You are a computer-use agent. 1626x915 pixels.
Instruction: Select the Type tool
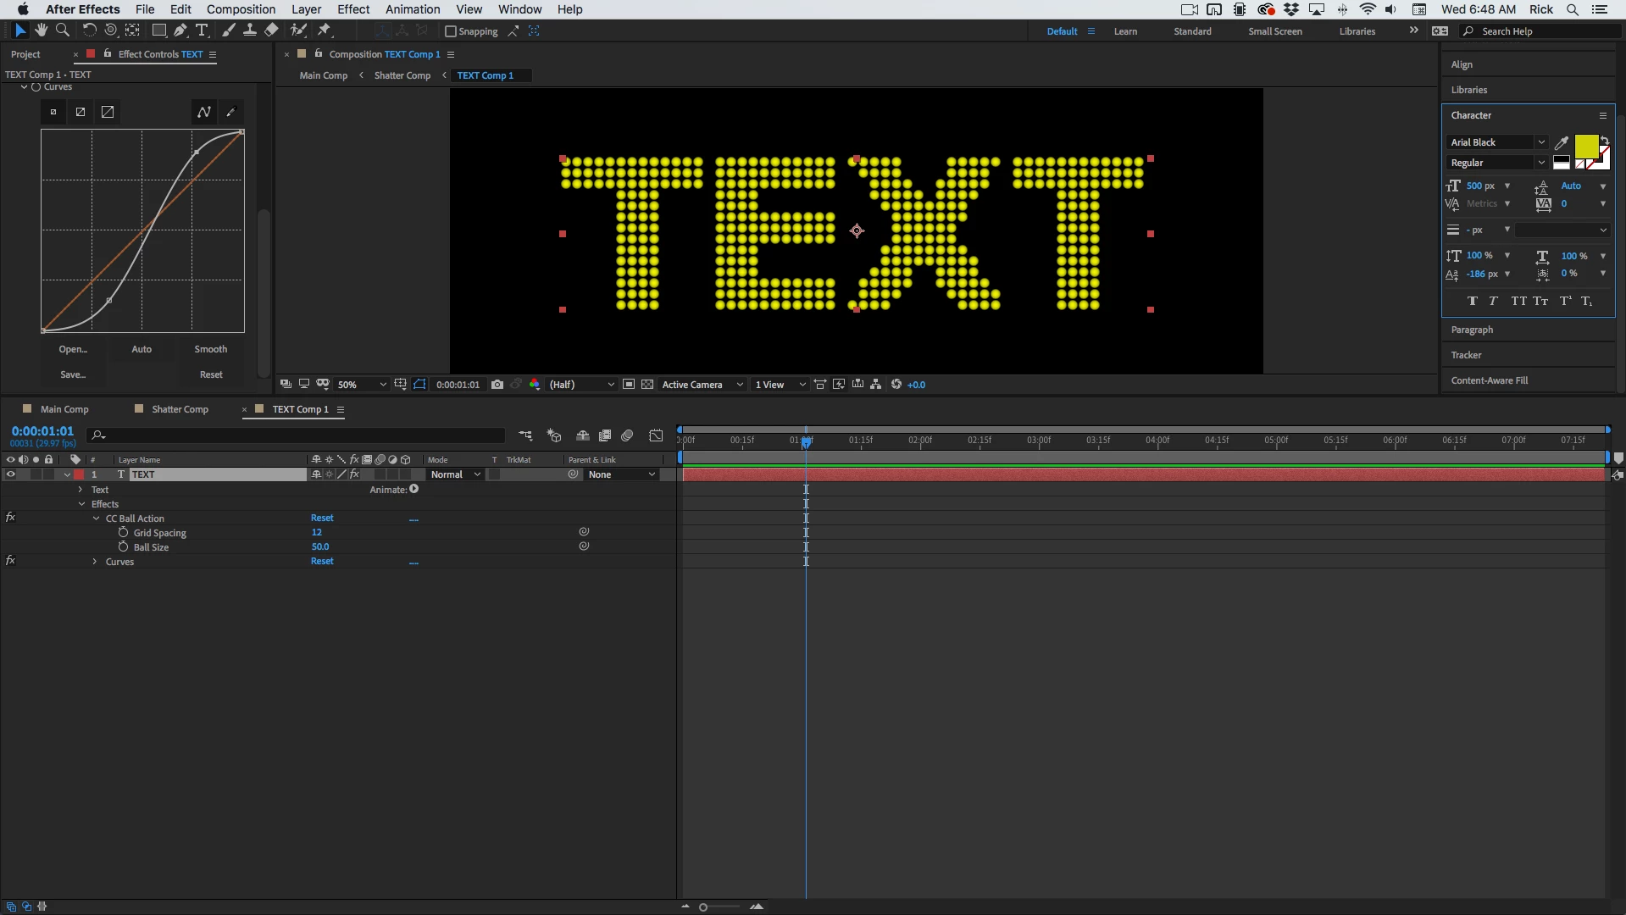[x=202, y=30]
